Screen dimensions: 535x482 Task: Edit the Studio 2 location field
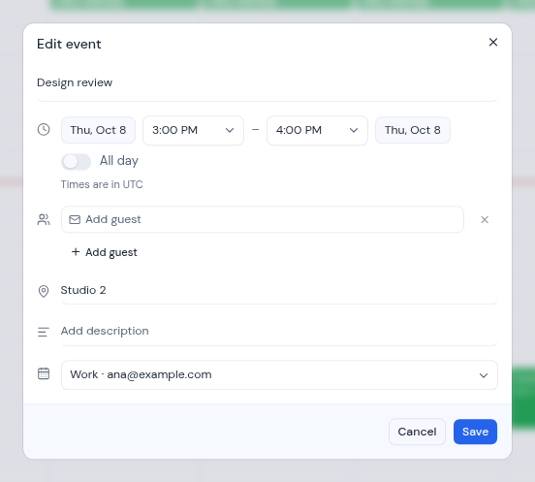(x=279, y=291)
